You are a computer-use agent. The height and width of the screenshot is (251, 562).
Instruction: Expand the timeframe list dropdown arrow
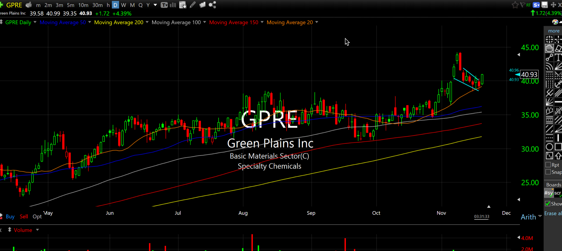(x=155, y=5)
